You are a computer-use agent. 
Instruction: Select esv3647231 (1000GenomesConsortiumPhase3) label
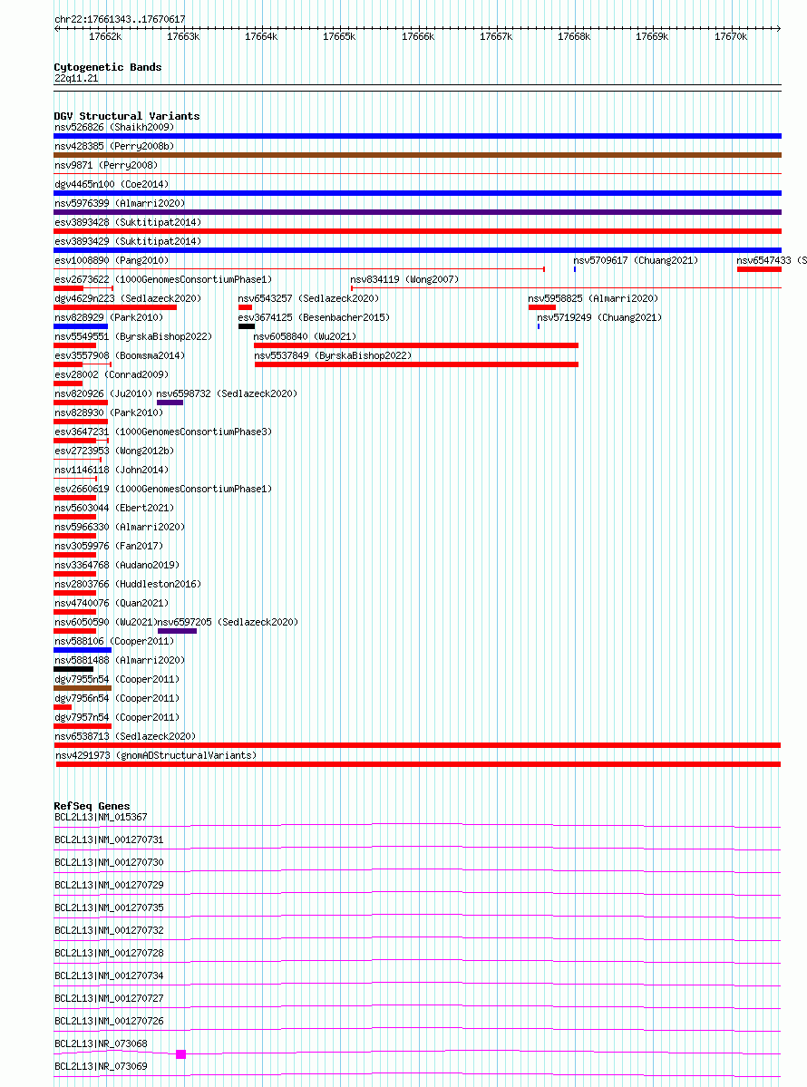pyautogui.click(x=163, y=432)
